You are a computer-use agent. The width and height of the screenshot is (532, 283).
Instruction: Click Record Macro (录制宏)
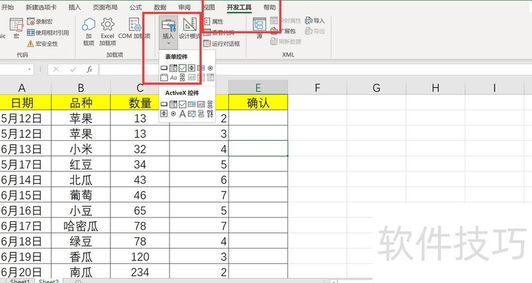tap(44, 21)
